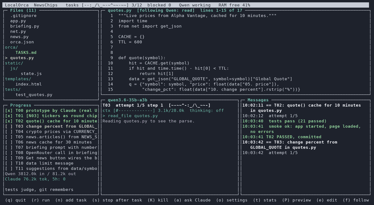Toggle T03 change percent task checkbox

click(x=9, y=126)
